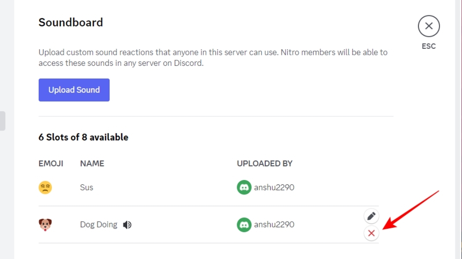
Task: Play the Dog Doing sound preview
Action: point(126,224)
